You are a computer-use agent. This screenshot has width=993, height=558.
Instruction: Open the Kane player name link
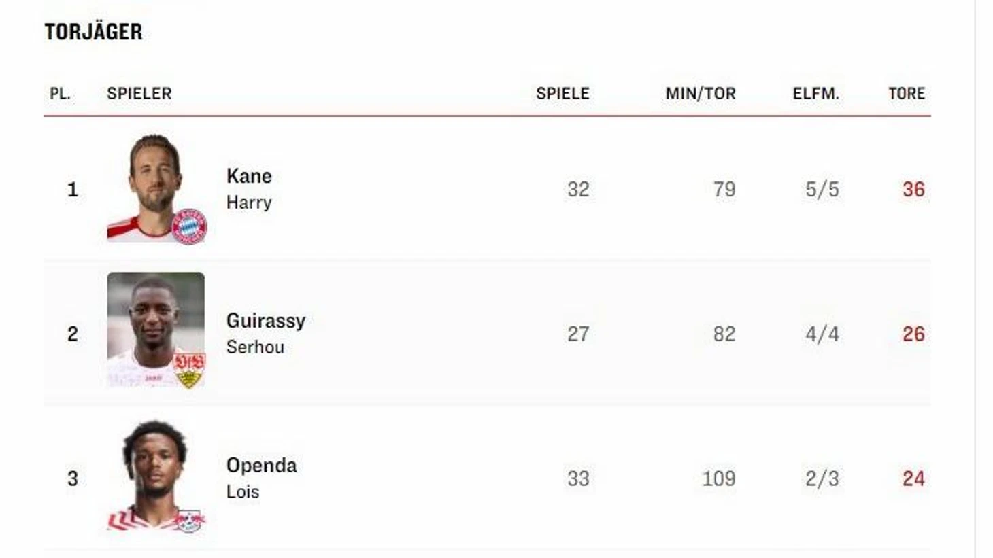coord(249,176)
